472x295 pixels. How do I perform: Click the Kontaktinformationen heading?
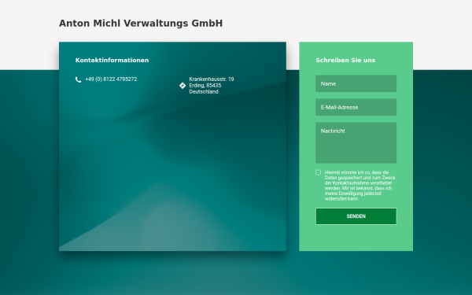(x=112, y=61)
